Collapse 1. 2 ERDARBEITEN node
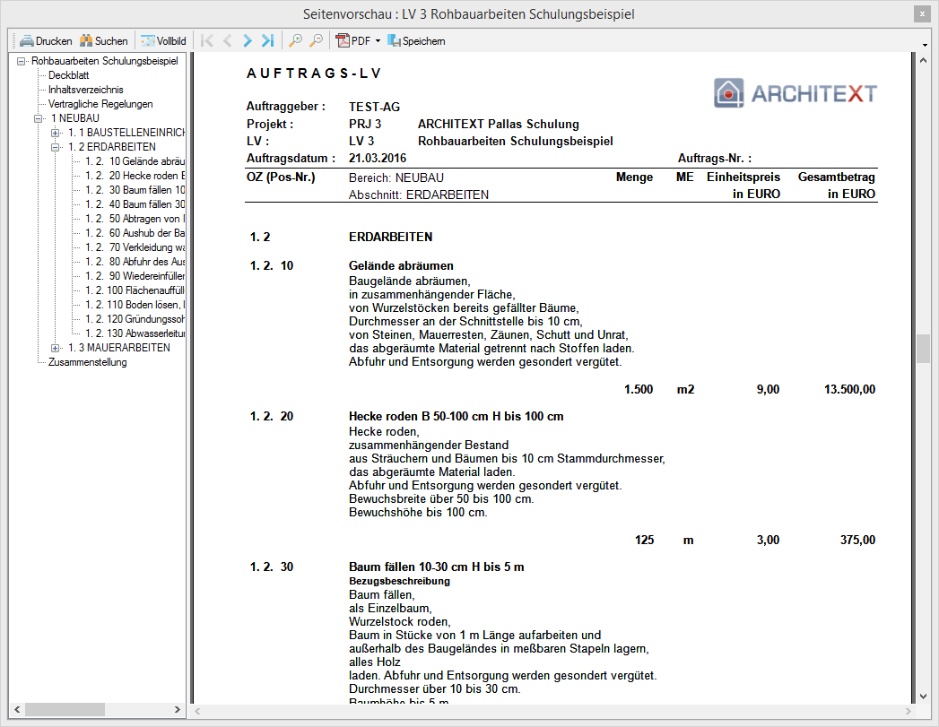Viewport: 939px width, 727px height. (55, 147)
